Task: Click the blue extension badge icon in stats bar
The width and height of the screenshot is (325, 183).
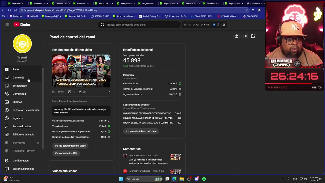Action: [214, 25]
